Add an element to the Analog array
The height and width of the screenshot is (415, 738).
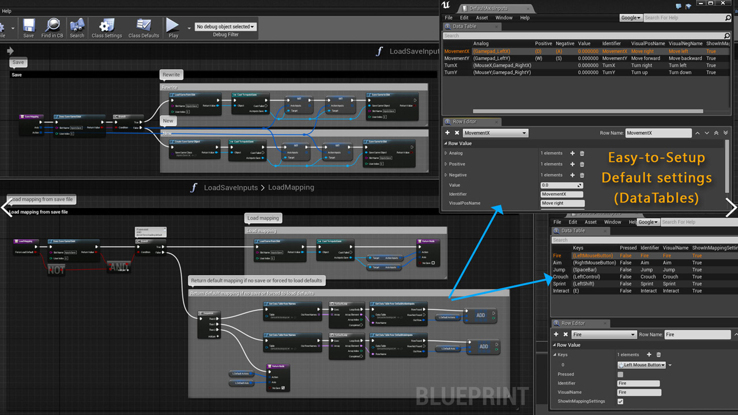tap(572, 153)
